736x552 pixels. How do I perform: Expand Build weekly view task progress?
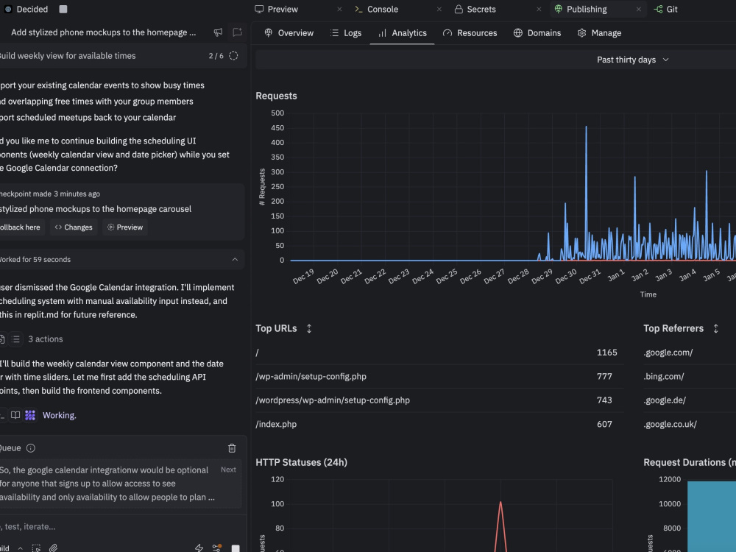122,56
